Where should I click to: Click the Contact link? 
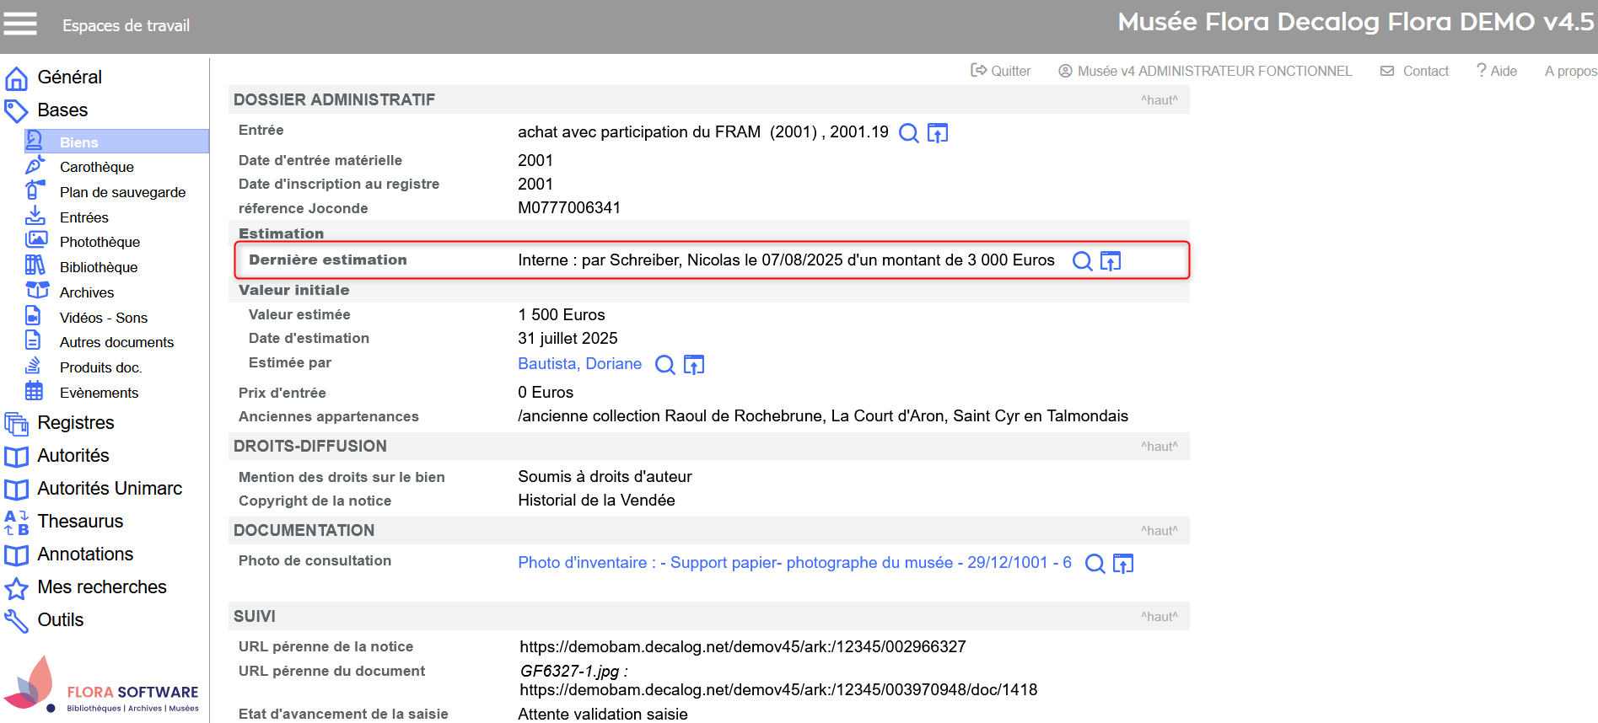pyautogui.click(x=1415, y=72)
